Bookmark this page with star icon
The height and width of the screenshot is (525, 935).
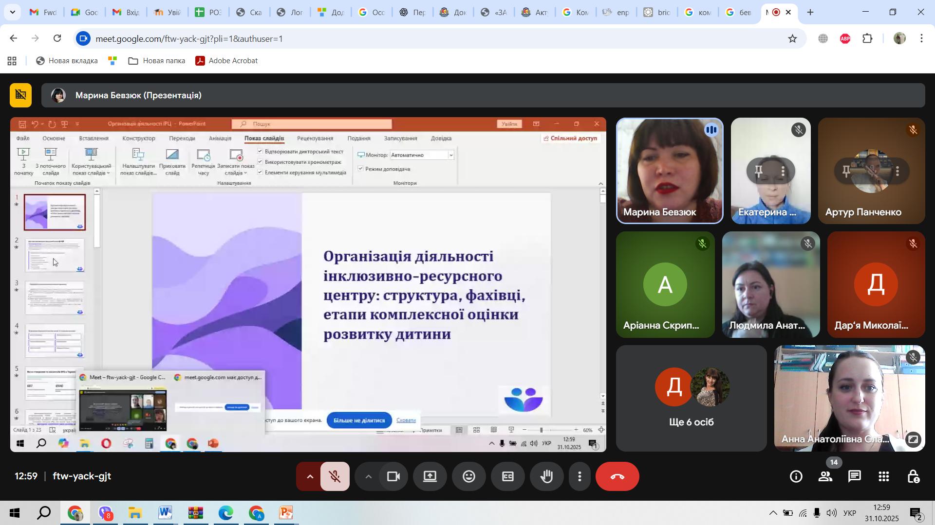tap(792, 38)
